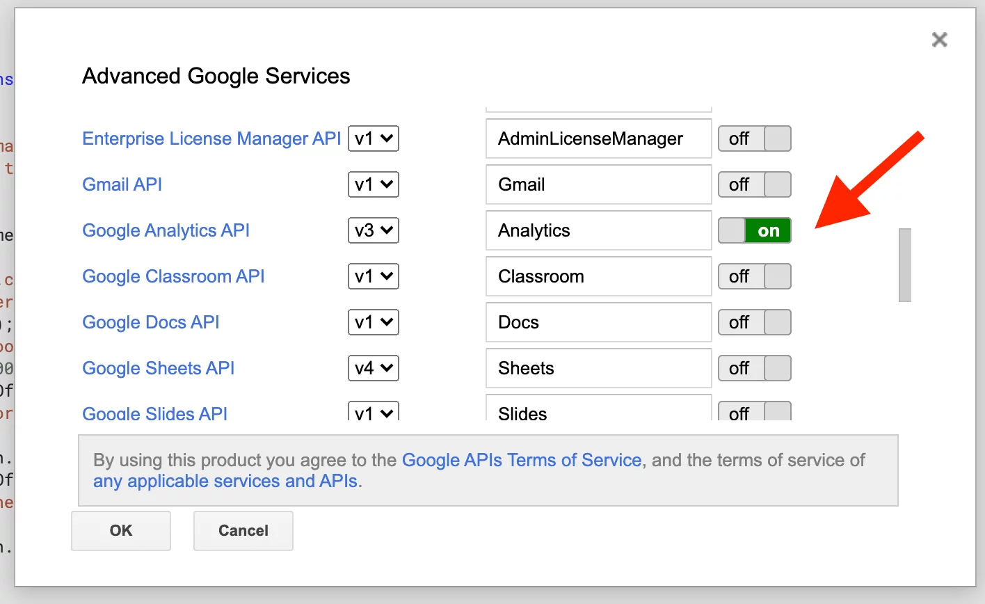985x604 pixels.
Task: Toggle Enterprise License Manager API switch on
Action: coord(755,138)
